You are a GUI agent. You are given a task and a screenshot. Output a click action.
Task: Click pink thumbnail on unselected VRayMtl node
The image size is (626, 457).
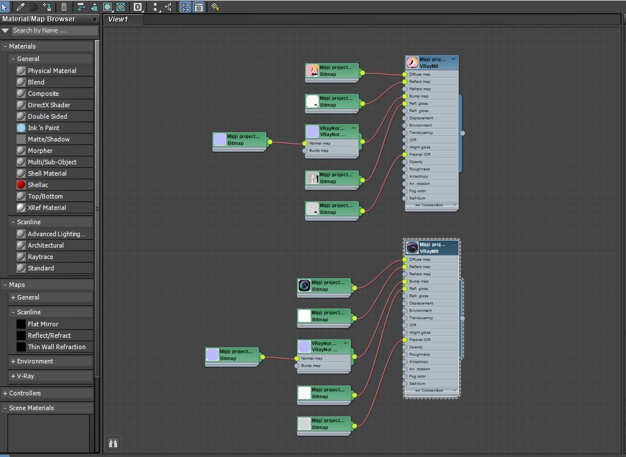[412, 63]
